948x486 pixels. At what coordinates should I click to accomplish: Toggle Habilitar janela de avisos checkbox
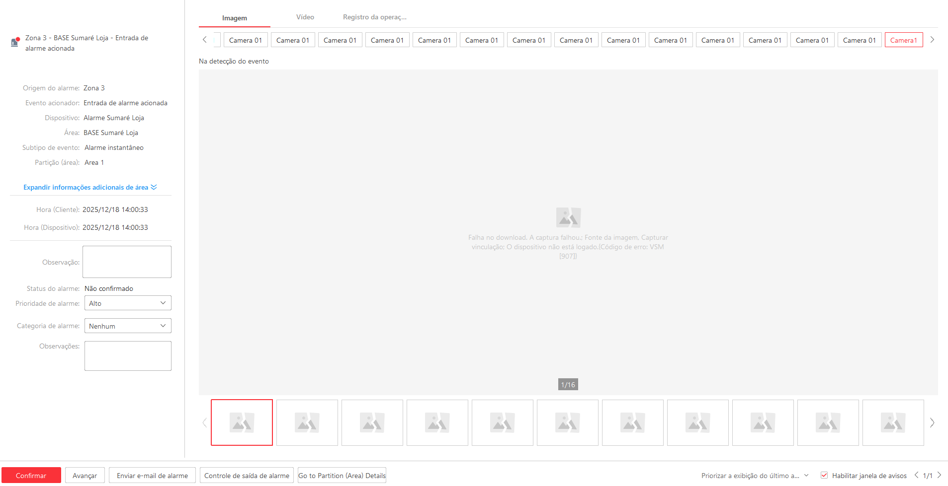tap(824, 475)
